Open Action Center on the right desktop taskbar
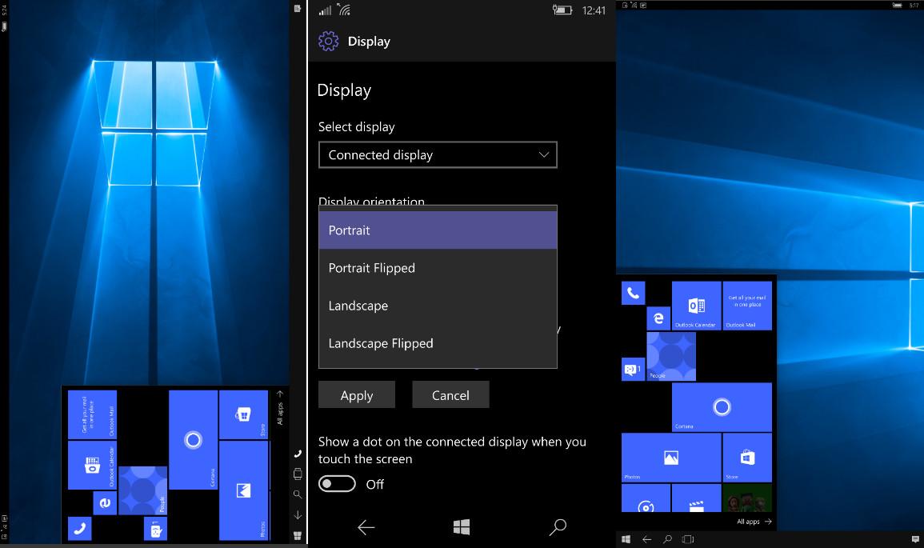The width and height of the screenshot is (924, 548). (x=915, y=539)
